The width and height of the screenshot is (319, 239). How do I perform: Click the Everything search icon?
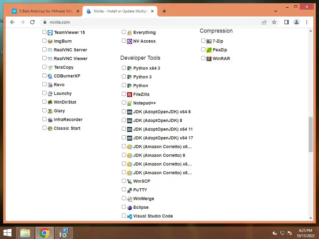point(129,32)
